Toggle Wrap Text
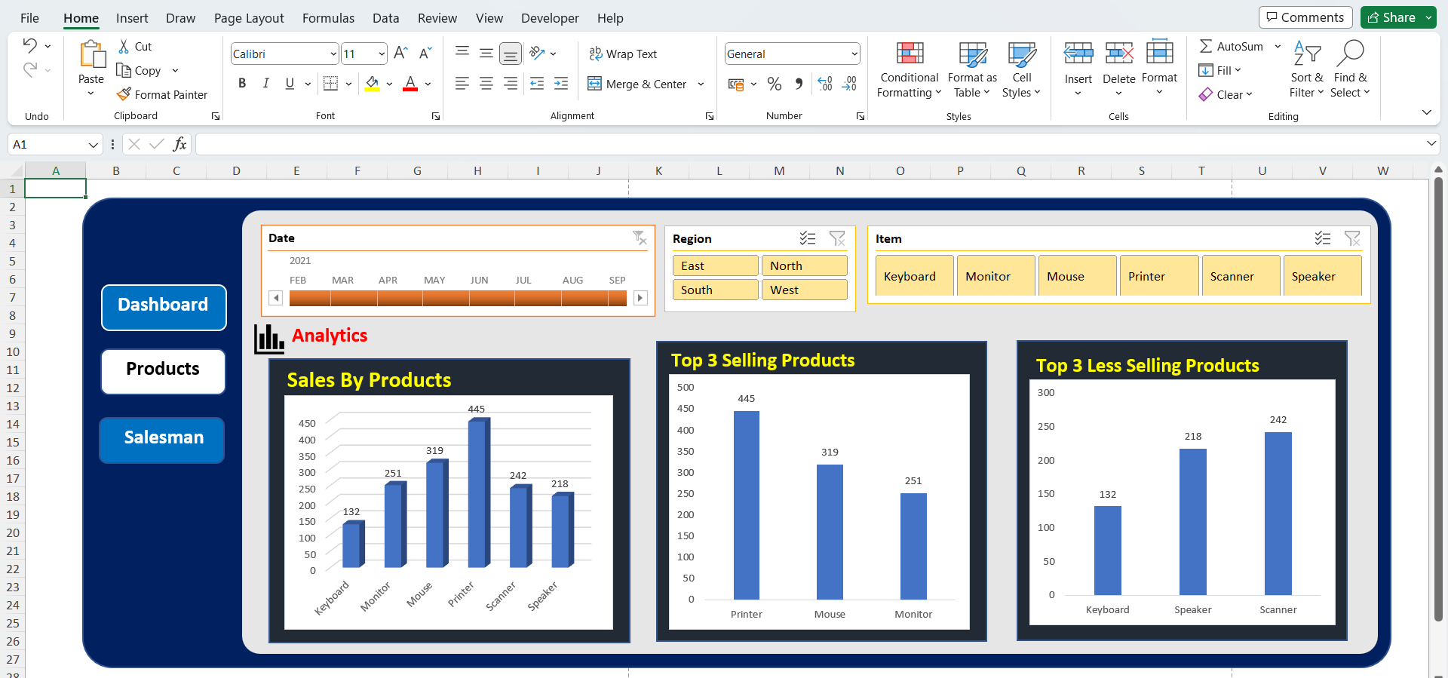The image size is (1448, 678). point(623,54)
